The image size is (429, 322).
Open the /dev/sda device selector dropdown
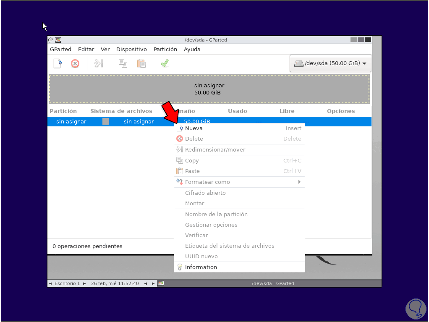click(x=330, y=63)
